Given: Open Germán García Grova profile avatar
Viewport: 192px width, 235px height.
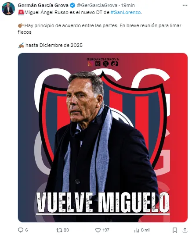Looking at the screenshot, I should [8, 9].
